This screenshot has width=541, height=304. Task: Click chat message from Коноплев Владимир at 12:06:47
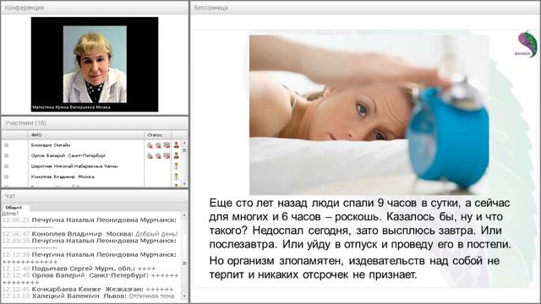(x=90, y=234)
